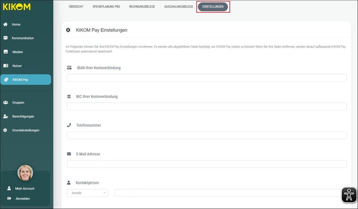This screenshot has width=358, height=209.
Task: Click the 'E-Mail-Adresse' label text
Action: point(88,154)
